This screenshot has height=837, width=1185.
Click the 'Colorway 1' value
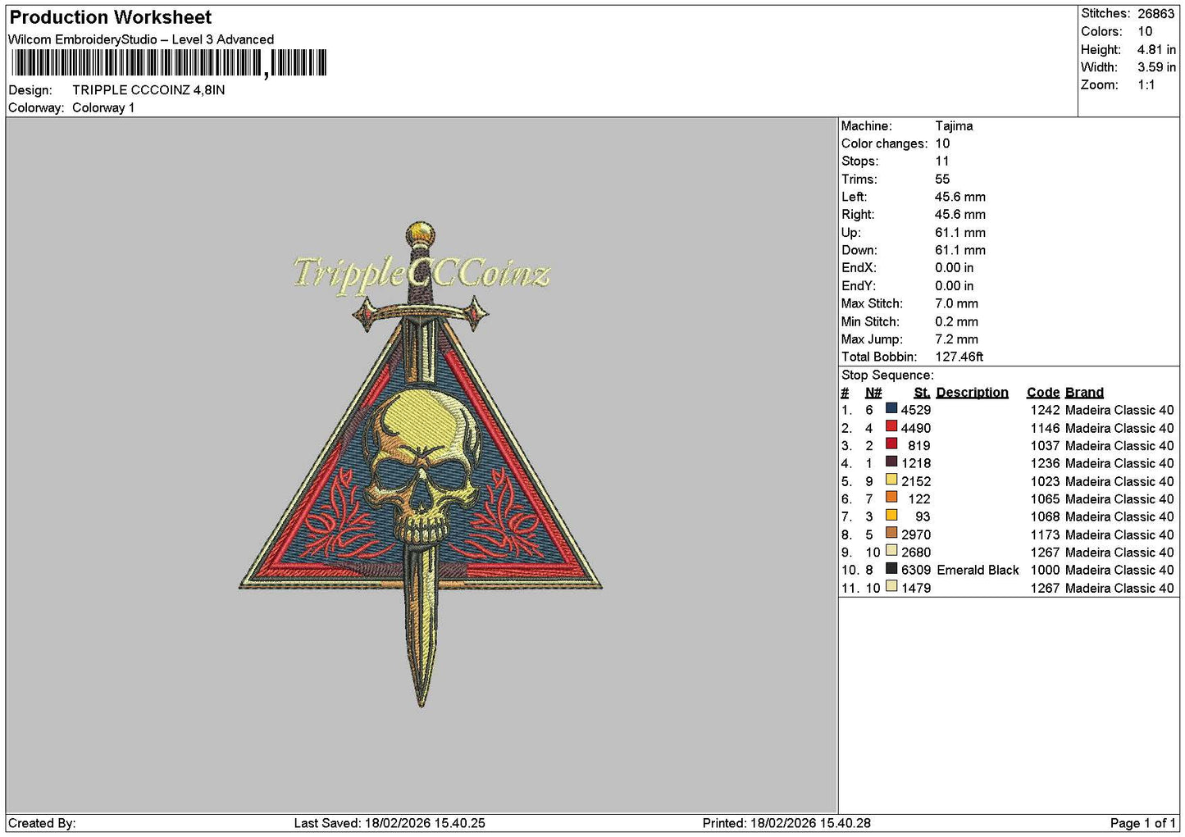pos(103,107)
